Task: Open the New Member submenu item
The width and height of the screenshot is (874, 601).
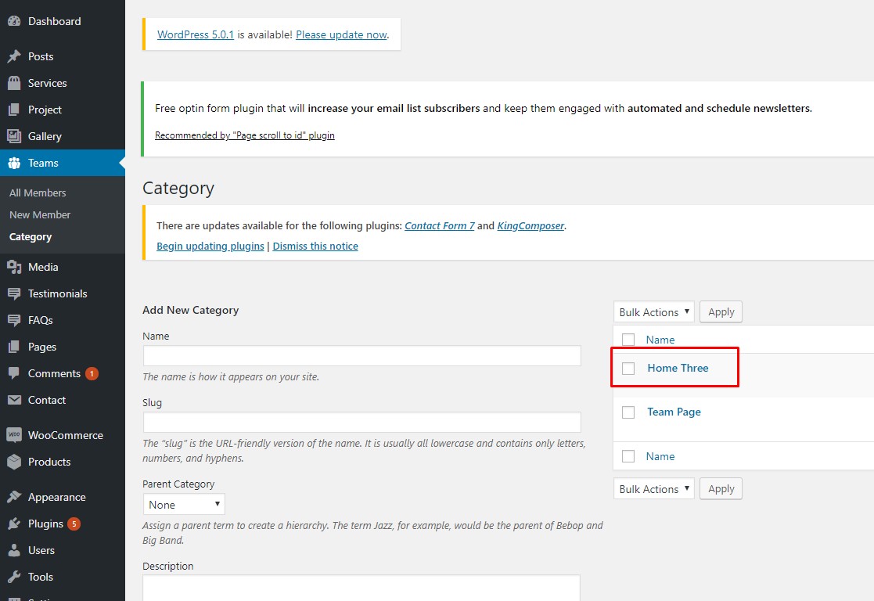Action: (40, 214)
